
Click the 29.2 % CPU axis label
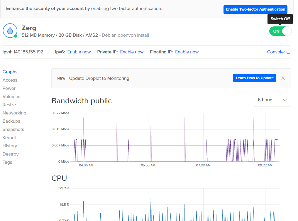click(64, 188)
